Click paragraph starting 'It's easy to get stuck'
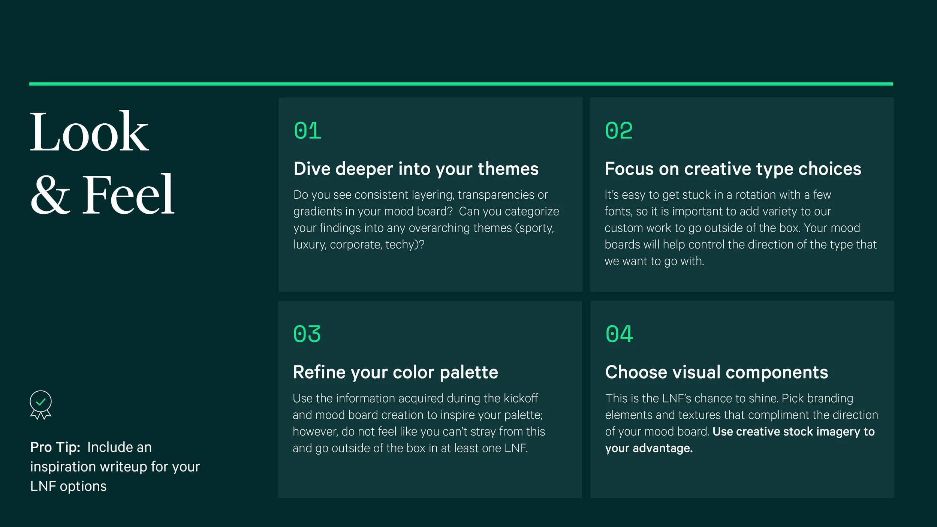 tap(741, 228)
